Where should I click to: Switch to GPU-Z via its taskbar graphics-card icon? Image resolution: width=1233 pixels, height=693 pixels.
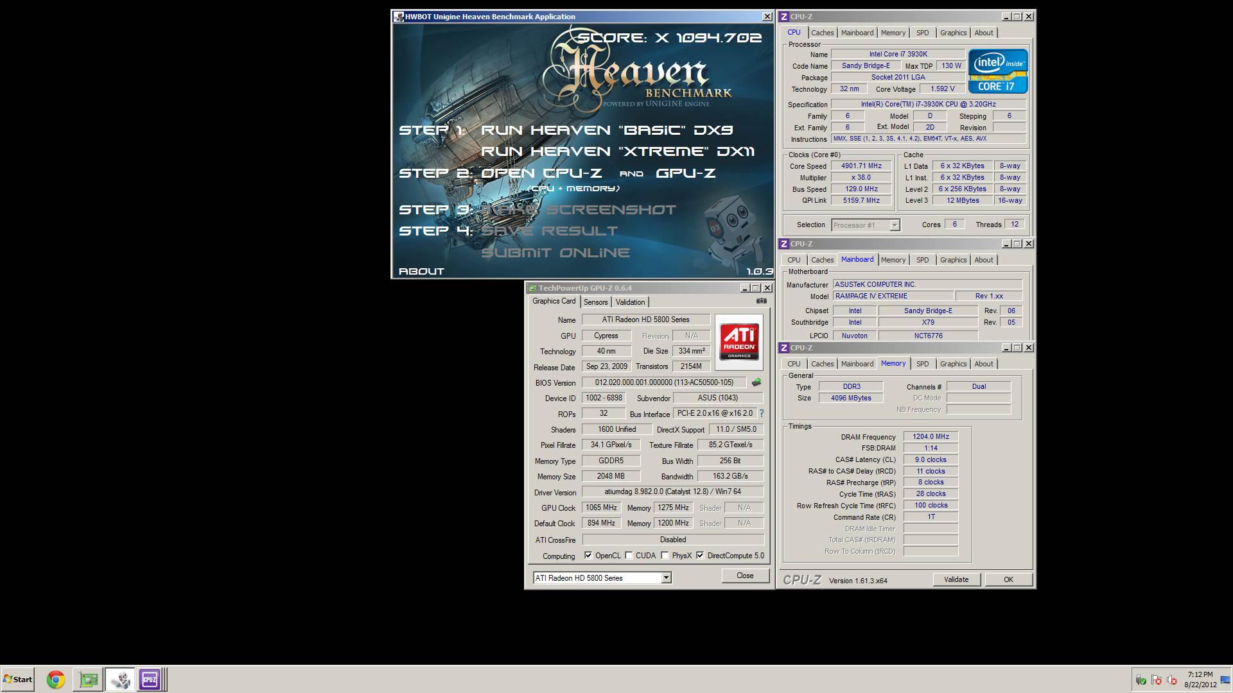click(89, 680)
